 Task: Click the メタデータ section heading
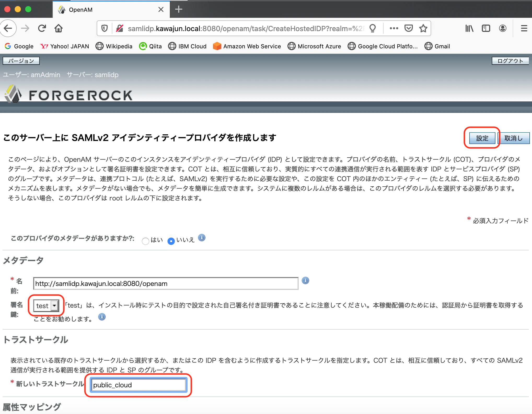(23, 260)
